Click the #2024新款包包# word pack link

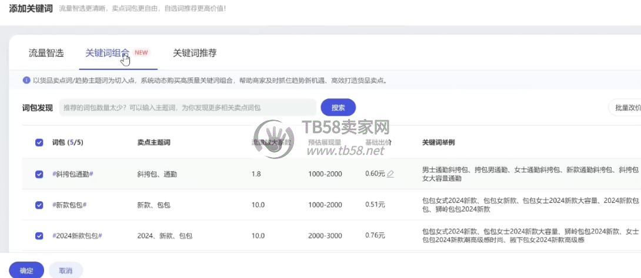pyautogui.click(x=77, y=236)
